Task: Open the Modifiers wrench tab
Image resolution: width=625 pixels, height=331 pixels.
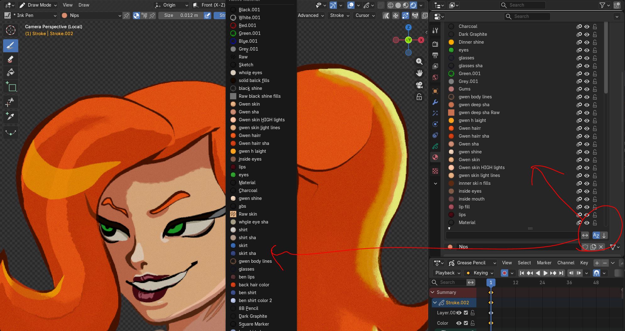Action: 435,102
